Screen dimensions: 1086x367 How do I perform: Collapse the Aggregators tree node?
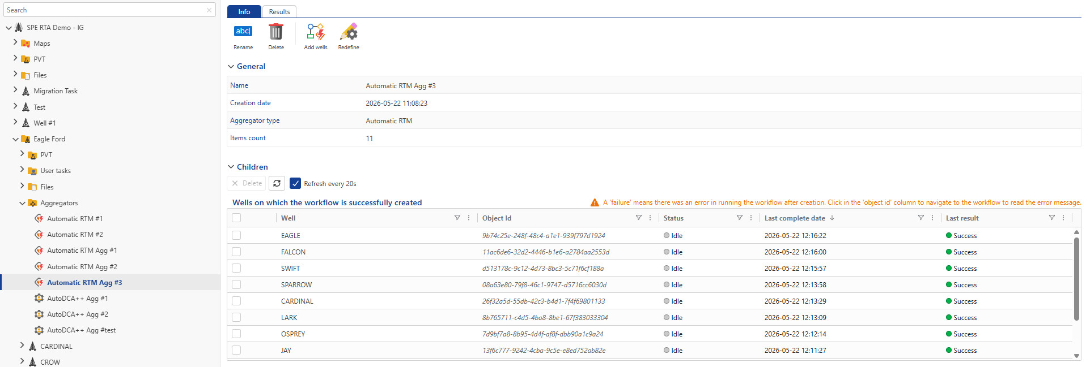point(22,203)
